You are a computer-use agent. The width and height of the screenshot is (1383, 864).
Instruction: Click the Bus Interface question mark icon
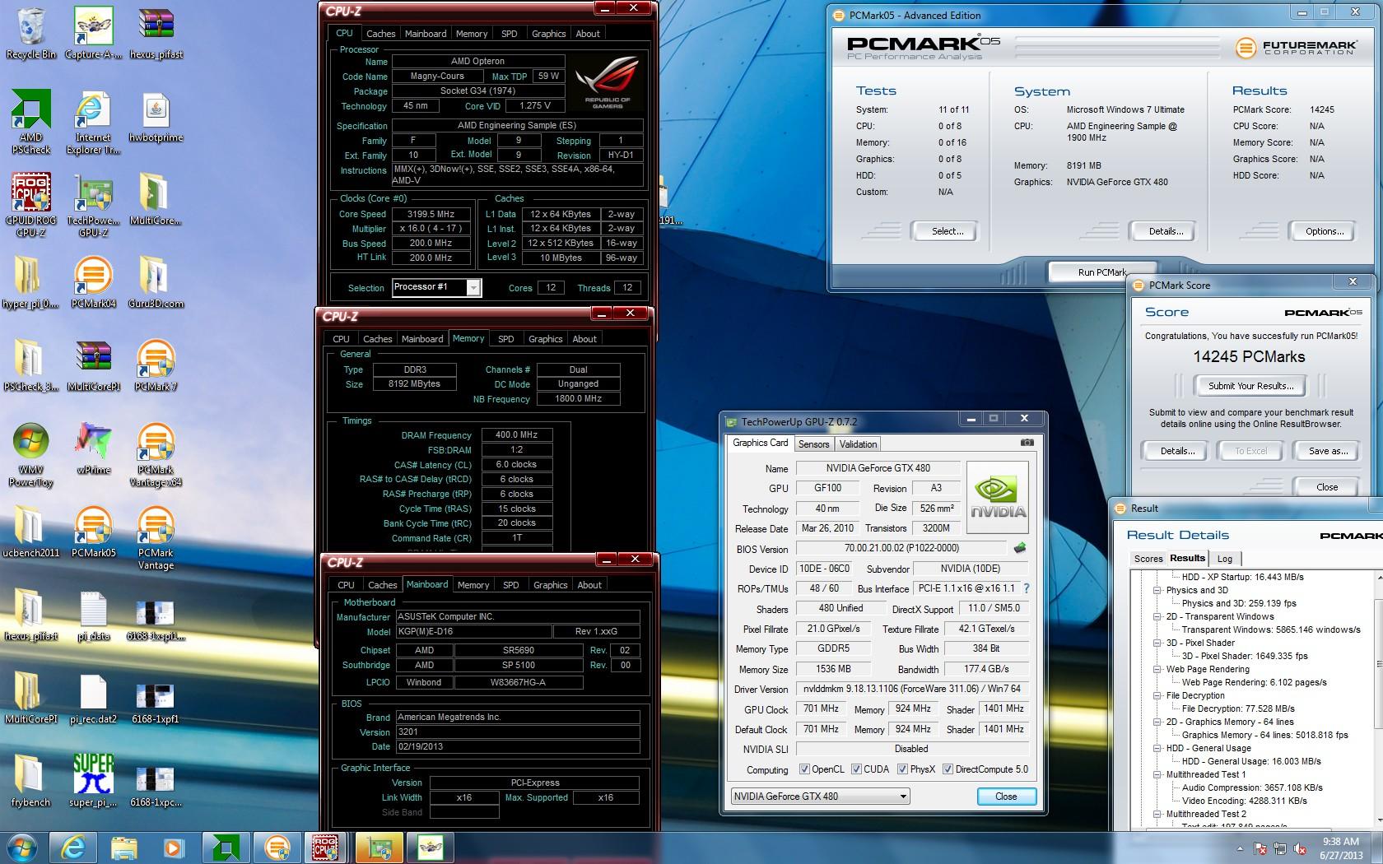1027,588
